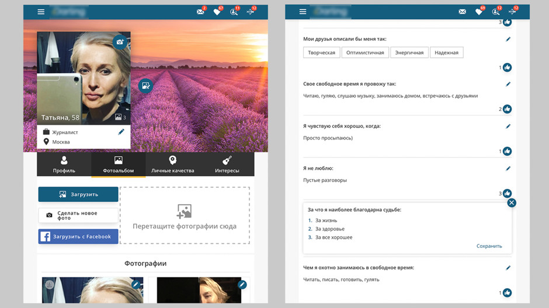The image size is (549, 308).
Task: Click thumbs-up under 'Просто просыпаюсь)' answer
Action: (x=507, y=151)
